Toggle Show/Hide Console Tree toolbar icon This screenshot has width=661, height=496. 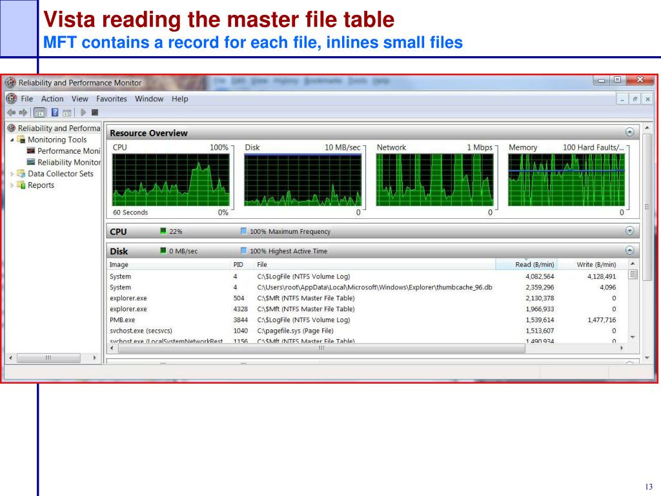39,112
